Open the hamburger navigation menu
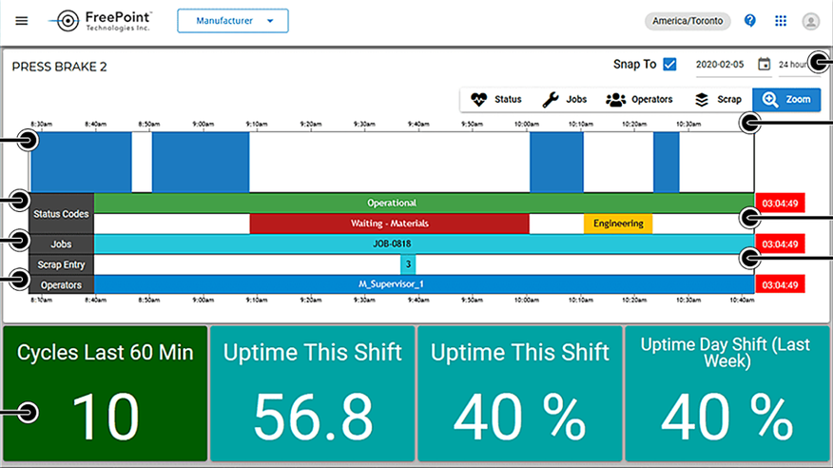This screenshot has height=468, width=833. tap(22, 21)
